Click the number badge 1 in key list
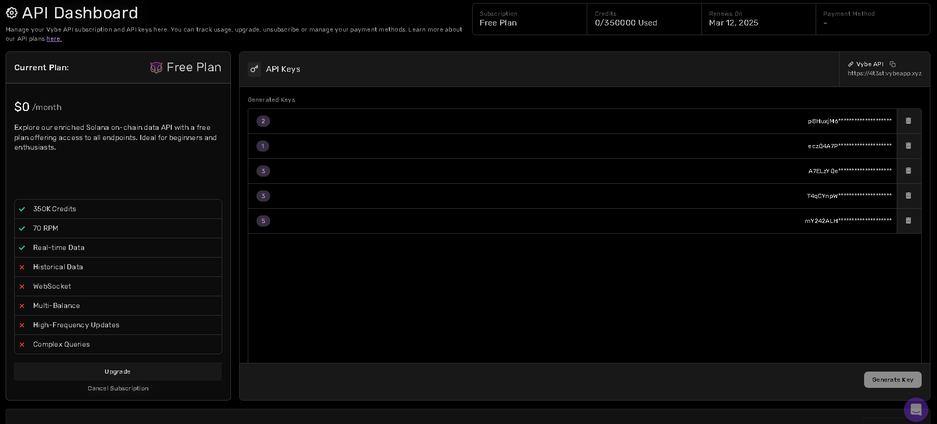The image size is (937, 424). 263,146
